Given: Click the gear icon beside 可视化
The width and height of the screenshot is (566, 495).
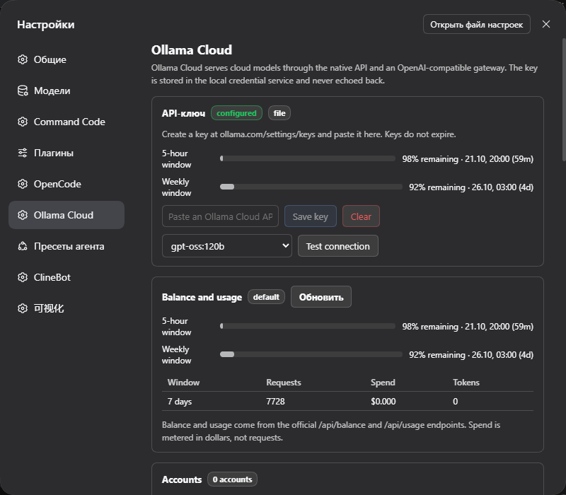Looking at the screenshot, I should [23, 308].
